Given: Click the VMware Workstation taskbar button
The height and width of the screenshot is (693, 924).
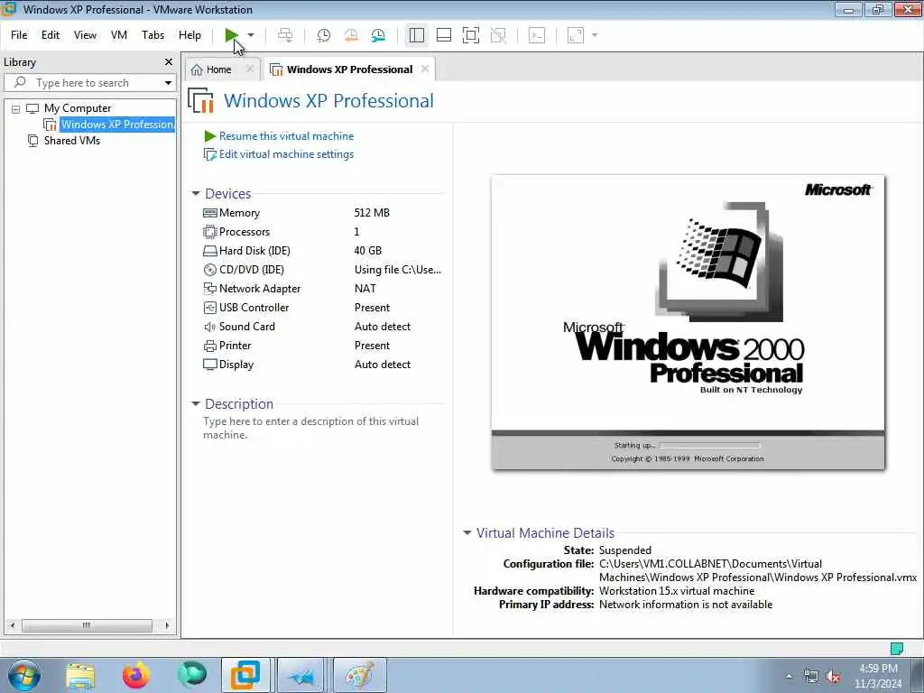Looking at the screenshot, I should coord(245,675).
